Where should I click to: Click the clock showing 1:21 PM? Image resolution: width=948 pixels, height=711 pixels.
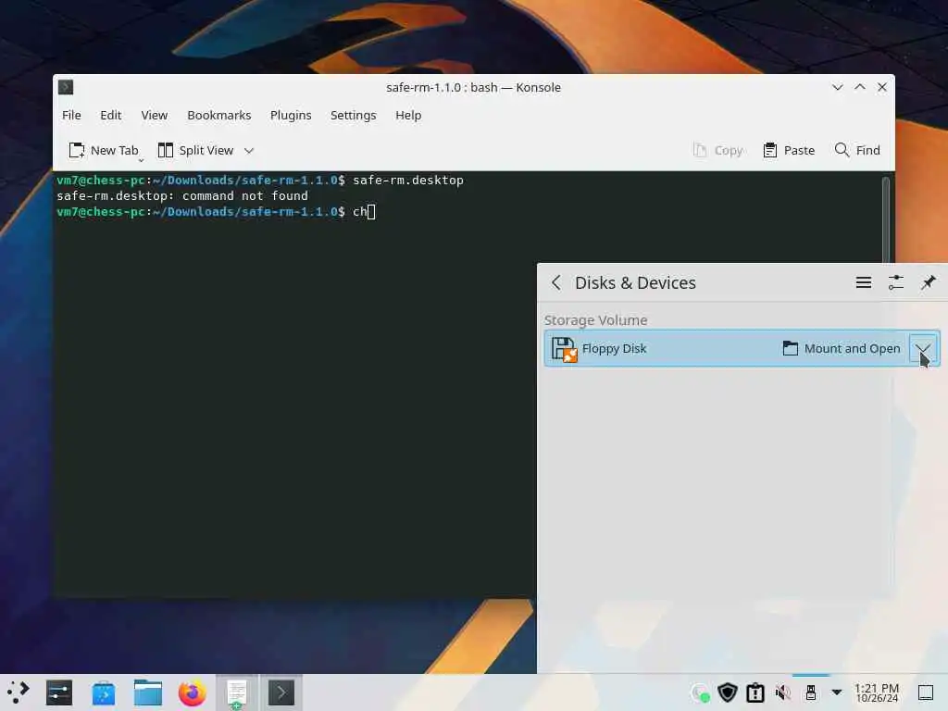(x=877, y=692)
